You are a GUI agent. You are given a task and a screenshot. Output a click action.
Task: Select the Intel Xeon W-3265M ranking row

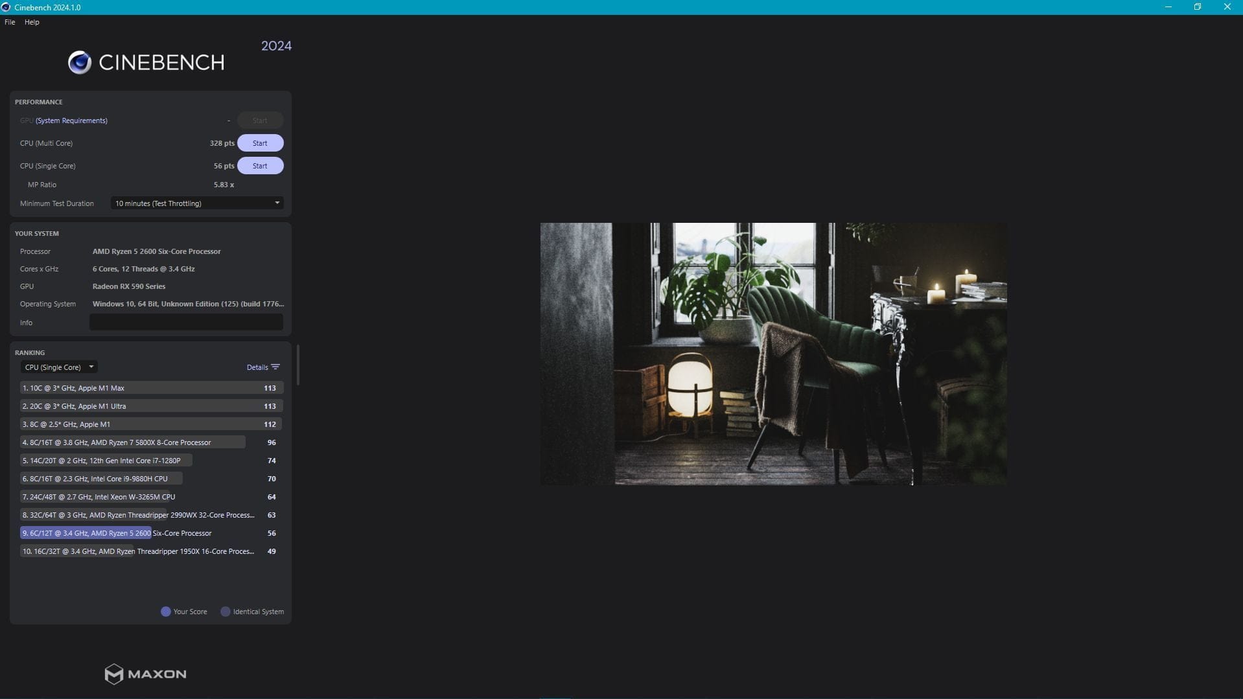pos(152,497)
